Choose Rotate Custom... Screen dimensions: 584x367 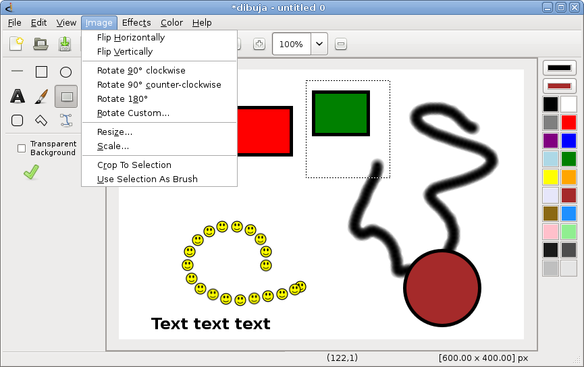pyautogui.click(x=159, y=113)
